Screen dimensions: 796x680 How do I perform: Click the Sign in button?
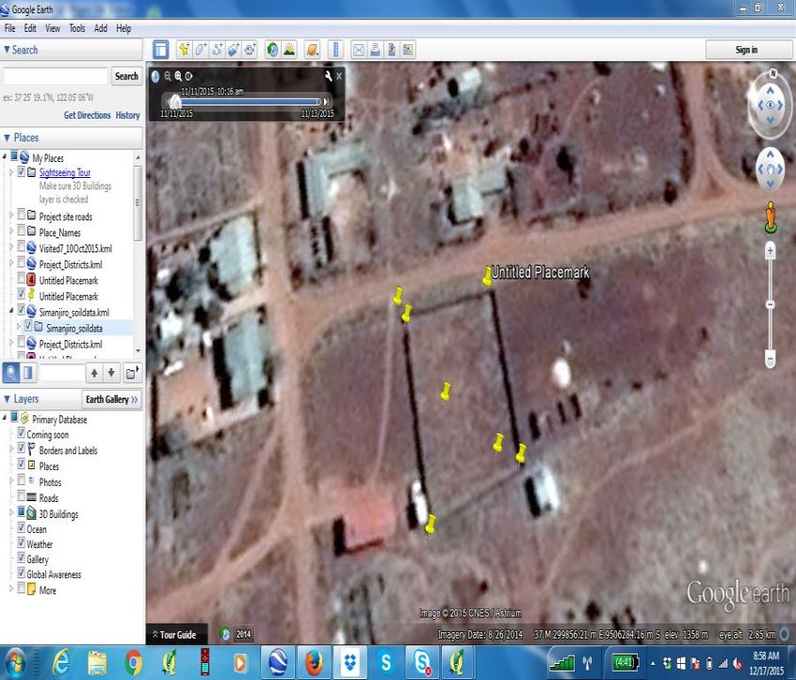point(746,50)
